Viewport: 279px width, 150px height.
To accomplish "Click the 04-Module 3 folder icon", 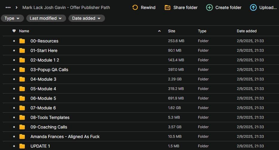I will 22,79.
